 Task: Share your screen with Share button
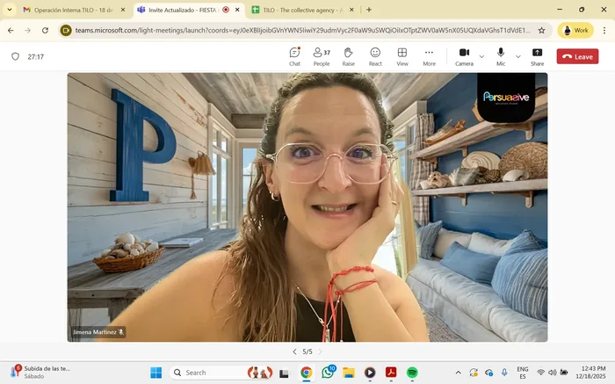[x=538, y=56]
